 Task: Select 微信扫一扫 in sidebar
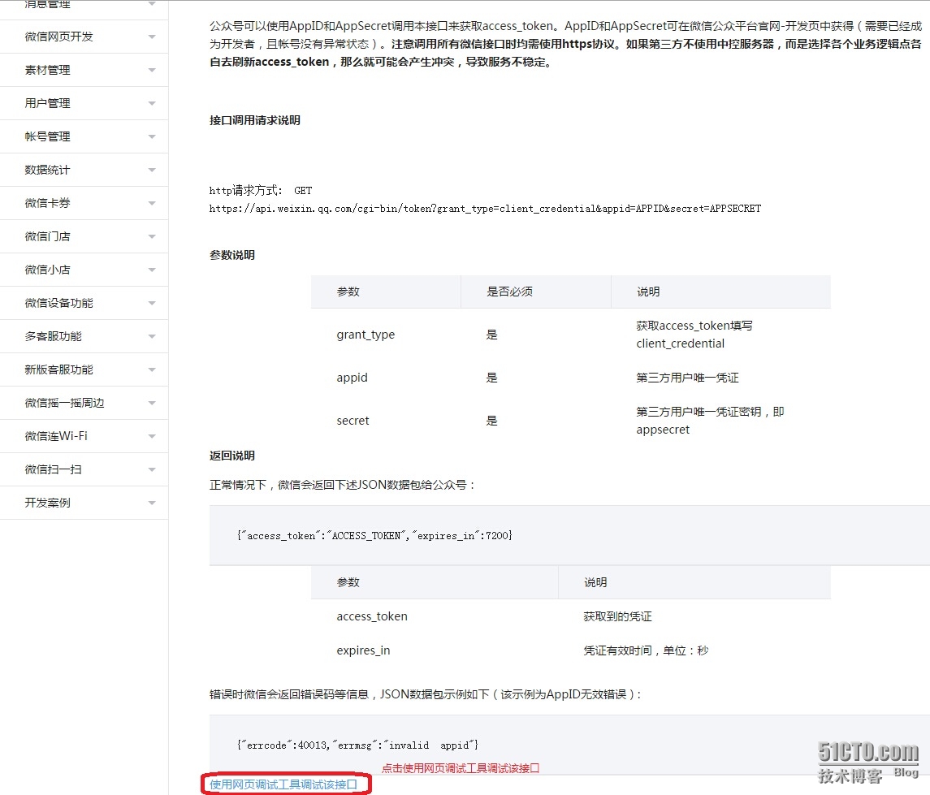click(x=84, y=469)
